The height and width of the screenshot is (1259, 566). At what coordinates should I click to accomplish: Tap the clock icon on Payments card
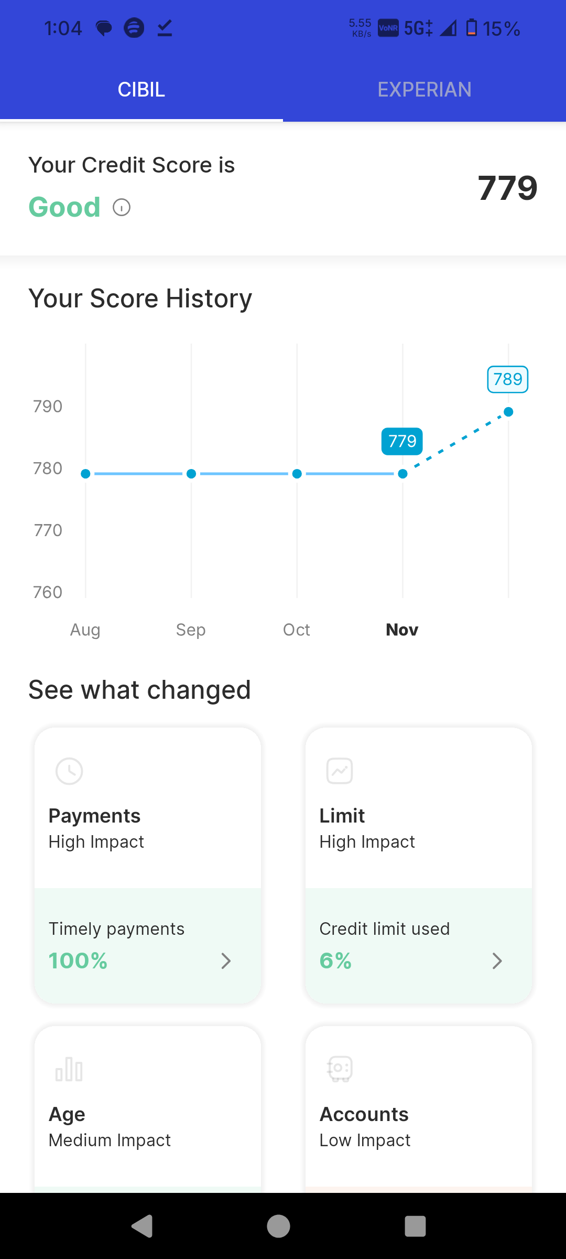[x=69, y=771]
